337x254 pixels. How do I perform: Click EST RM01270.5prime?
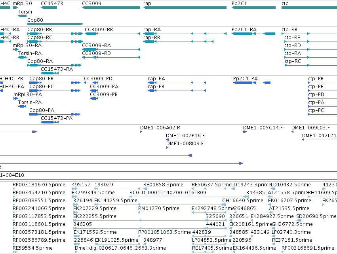[x=159, y=209]
